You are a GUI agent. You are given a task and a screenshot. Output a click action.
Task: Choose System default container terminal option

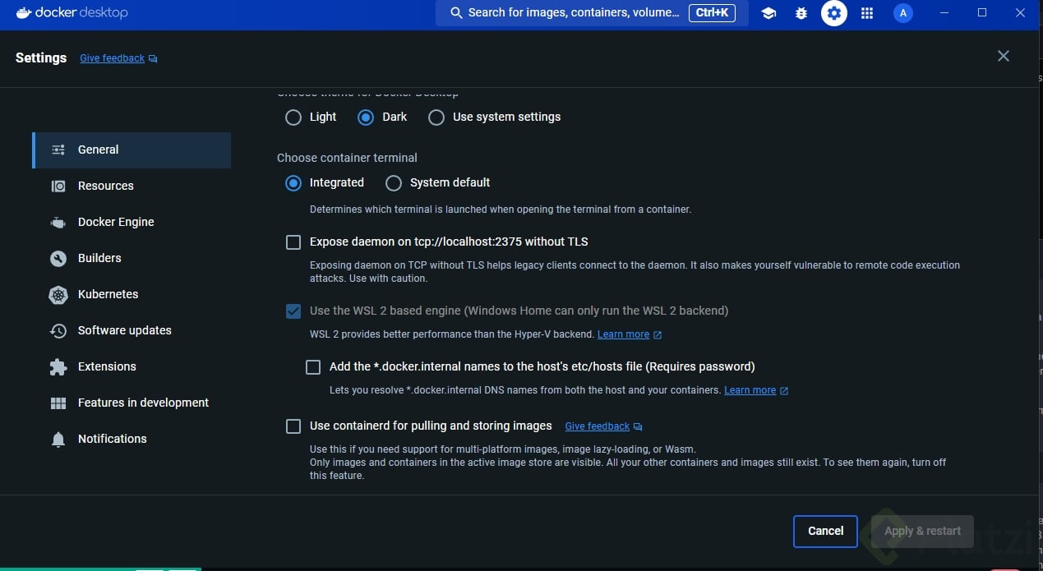pyautogui.click(x=394, y=182)
